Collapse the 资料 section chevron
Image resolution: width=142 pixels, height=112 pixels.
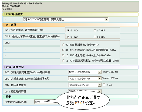pos(4,97)
